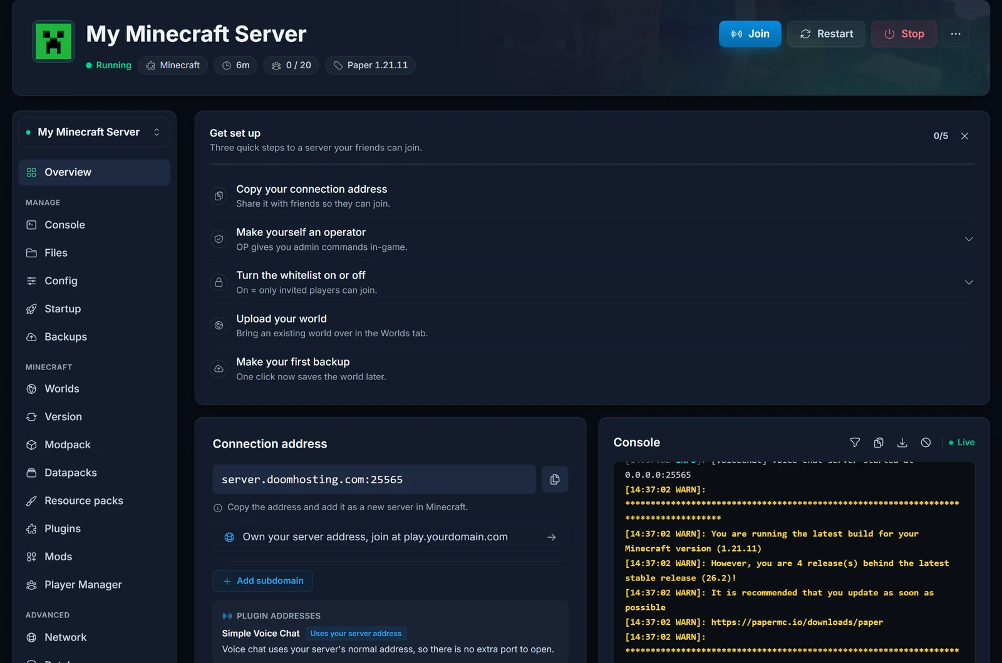The image size is (1002, 663).
Task: Open the Worlds page
Action: click(94, 389)
